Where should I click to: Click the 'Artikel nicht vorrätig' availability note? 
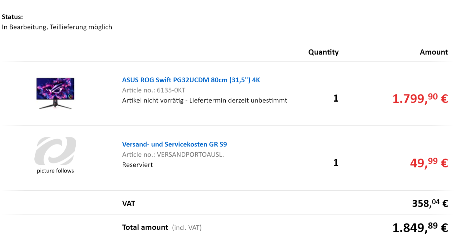pyautogui.click(x=205, y=100)
